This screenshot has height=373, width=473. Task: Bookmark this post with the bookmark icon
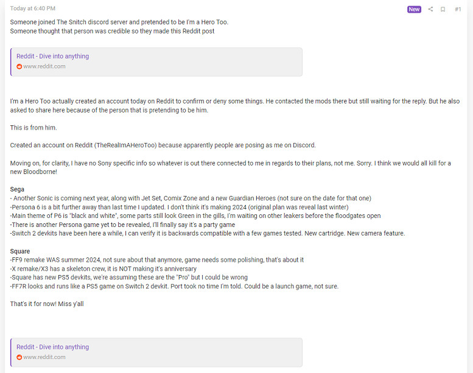tap(443, 9)
